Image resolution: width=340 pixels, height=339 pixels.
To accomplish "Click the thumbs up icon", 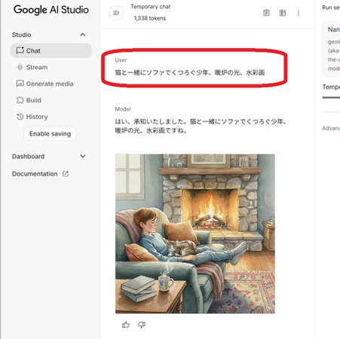I will pos(126,325).
